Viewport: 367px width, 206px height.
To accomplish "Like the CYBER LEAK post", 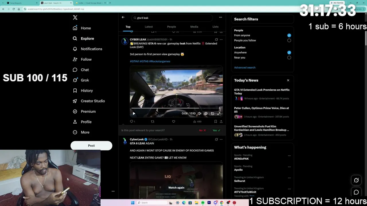I will point(173,122).
